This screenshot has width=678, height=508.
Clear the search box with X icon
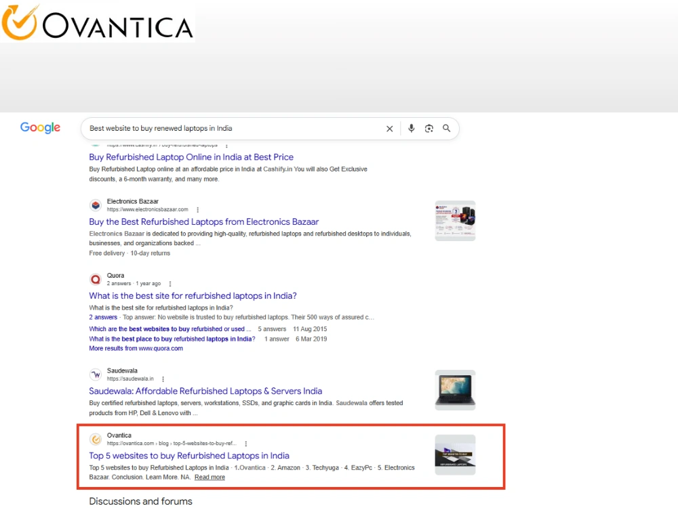[x=390, y=129]
